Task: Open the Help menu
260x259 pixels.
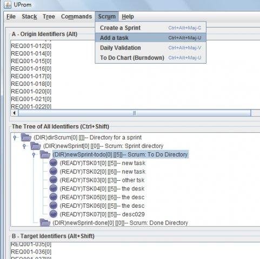Action: click(x=128, y=17)
